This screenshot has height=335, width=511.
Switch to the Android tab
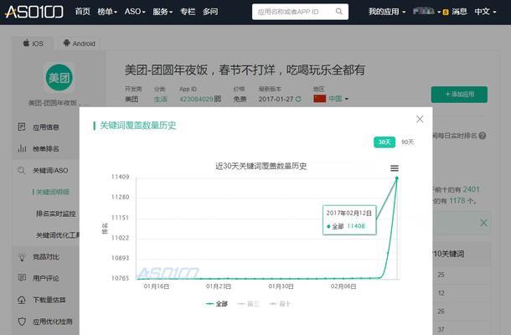[80, 44]
